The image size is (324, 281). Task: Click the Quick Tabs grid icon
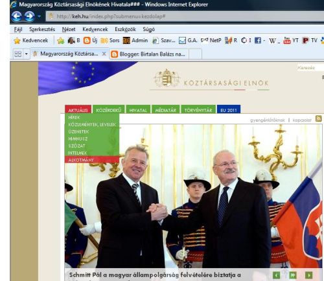pos(17,54)
